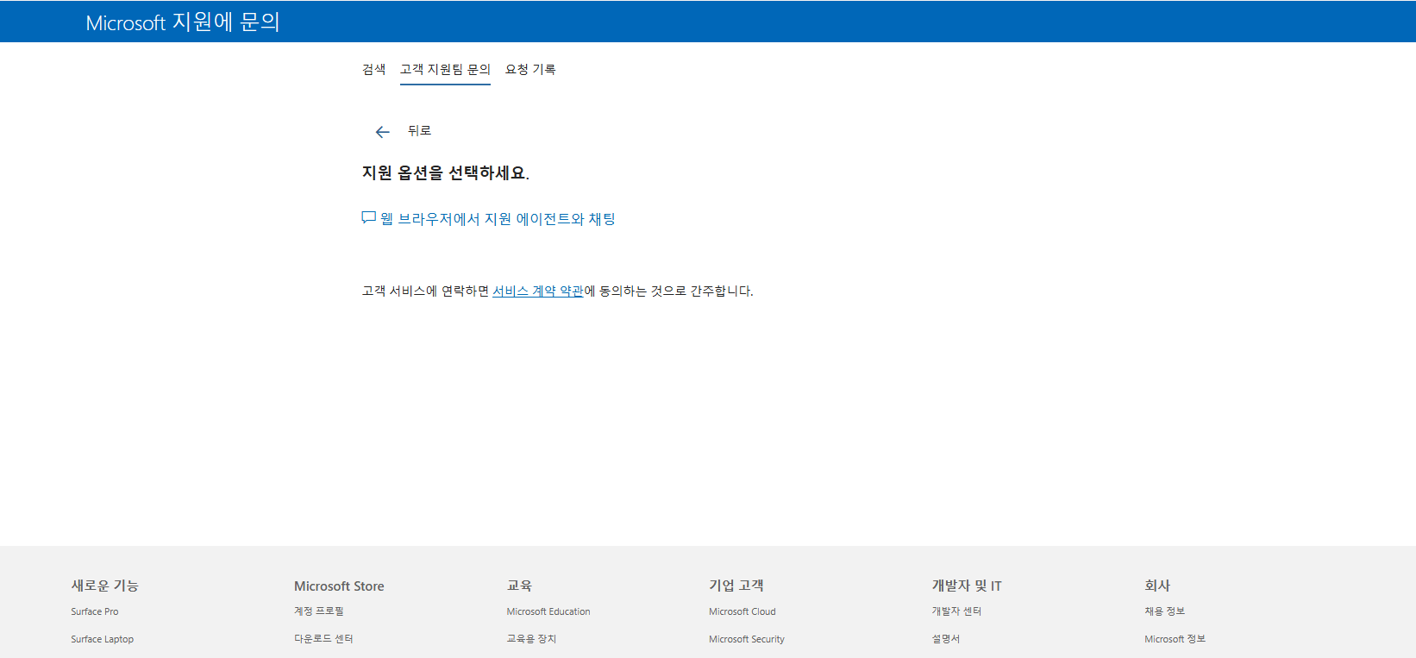Start chat: 웹 브라우저에서 지원 에이전트와 채팅
This screenshot has width=1416, height=658.
click(498, 219)
